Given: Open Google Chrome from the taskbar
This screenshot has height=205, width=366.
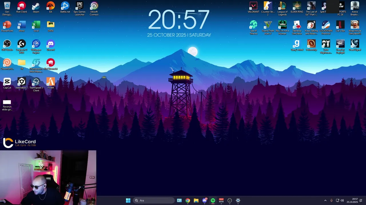Looking at the screenshot, I should click(188, 200).
